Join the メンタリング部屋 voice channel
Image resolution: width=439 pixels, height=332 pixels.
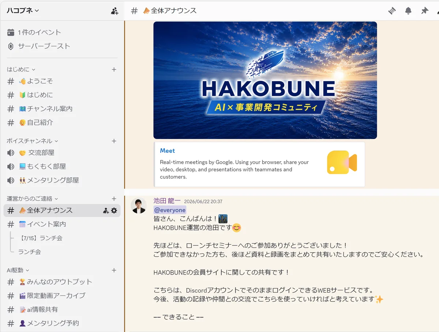(x=62, y=181)
